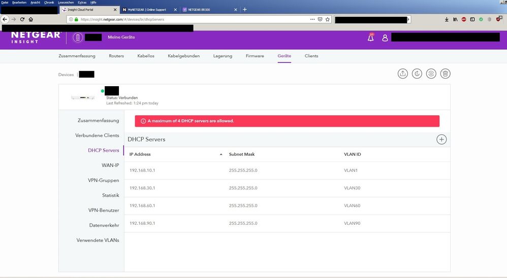The image size is (507, 278).
Task: Click the NETGEAR Insight logo
Action: (36, 37)
